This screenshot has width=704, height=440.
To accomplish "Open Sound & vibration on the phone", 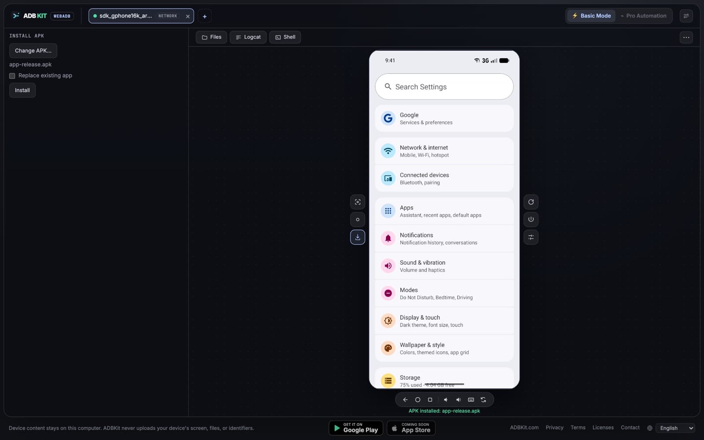I will 444,266.
